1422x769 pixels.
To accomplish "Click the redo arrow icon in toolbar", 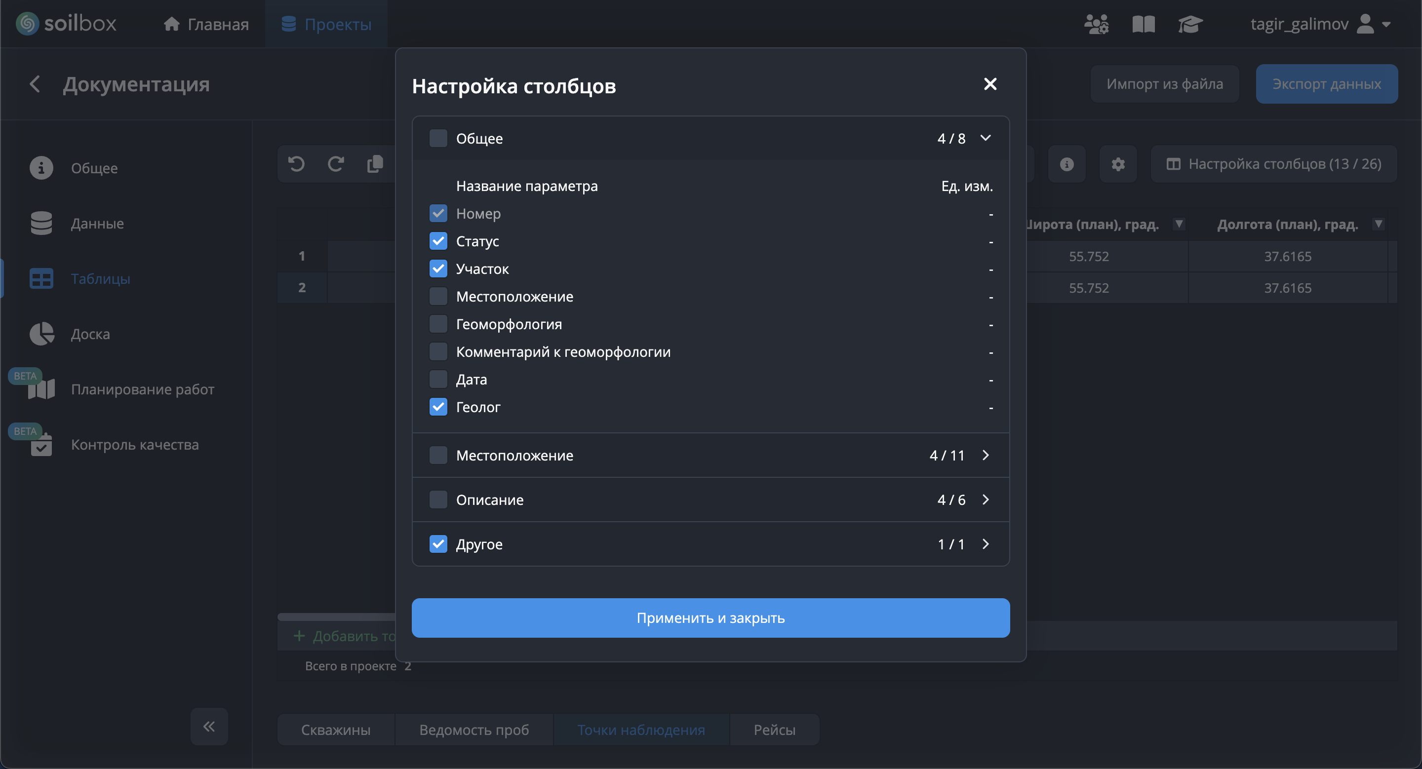I will (336, 164).
